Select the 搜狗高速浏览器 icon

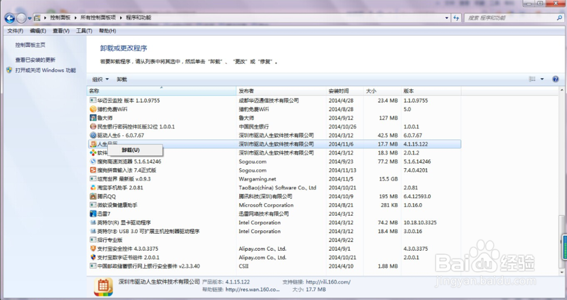93,161
